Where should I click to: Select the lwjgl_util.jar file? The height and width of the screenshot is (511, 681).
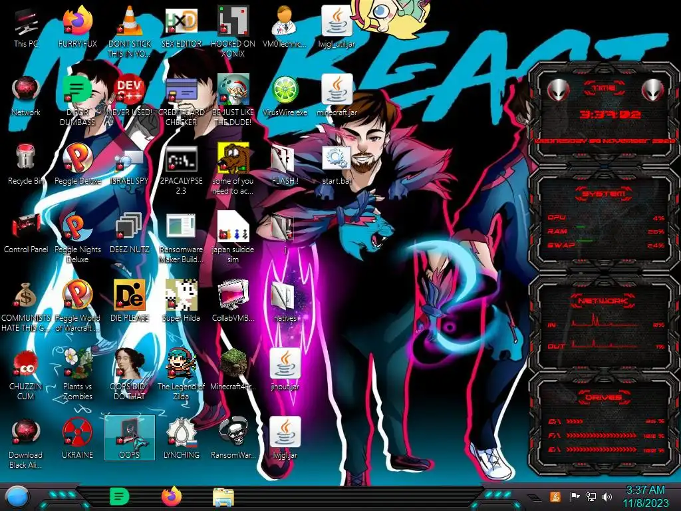337,28
